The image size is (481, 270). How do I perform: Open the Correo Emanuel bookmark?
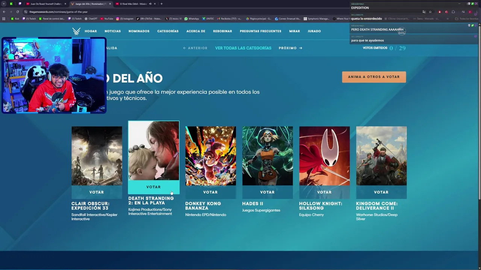click(x=288, y=19)
